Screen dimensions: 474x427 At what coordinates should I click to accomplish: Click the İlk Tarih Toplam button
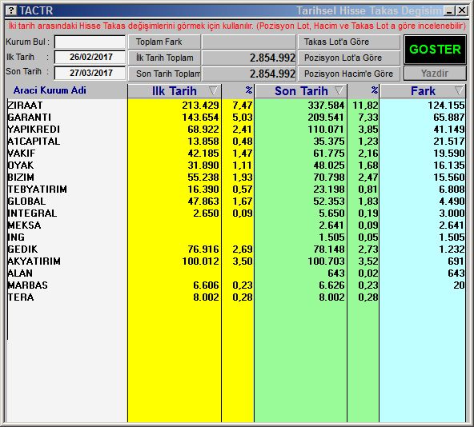pos(164,58)
